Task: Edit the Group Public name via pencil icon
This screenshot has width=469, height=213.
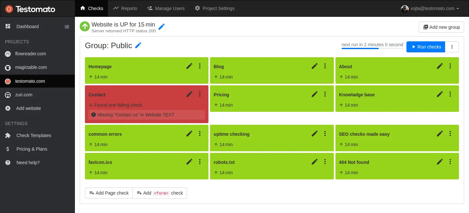Action: (x=138, y=46)
